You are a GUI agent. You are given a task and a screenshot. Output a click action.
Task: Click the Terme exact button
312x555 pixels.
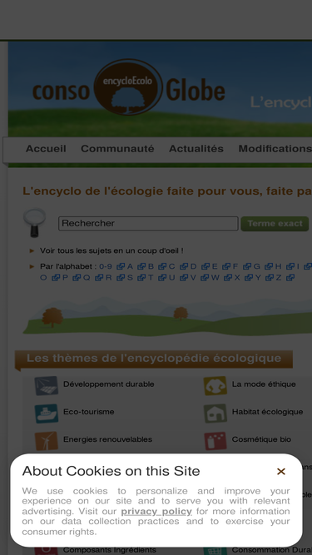pyautogui.click(x=275, y=224)
